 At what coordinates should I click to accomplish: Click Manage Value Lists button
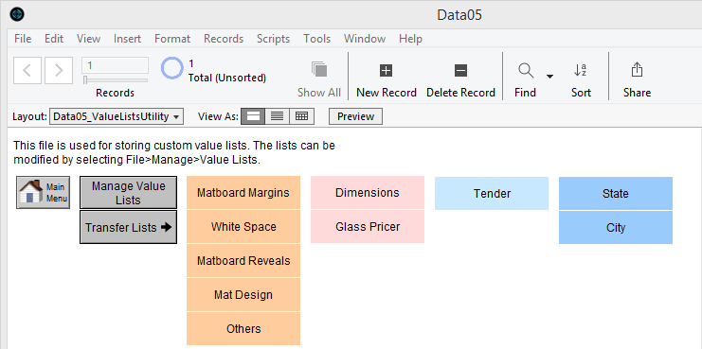tap(129, 193)
